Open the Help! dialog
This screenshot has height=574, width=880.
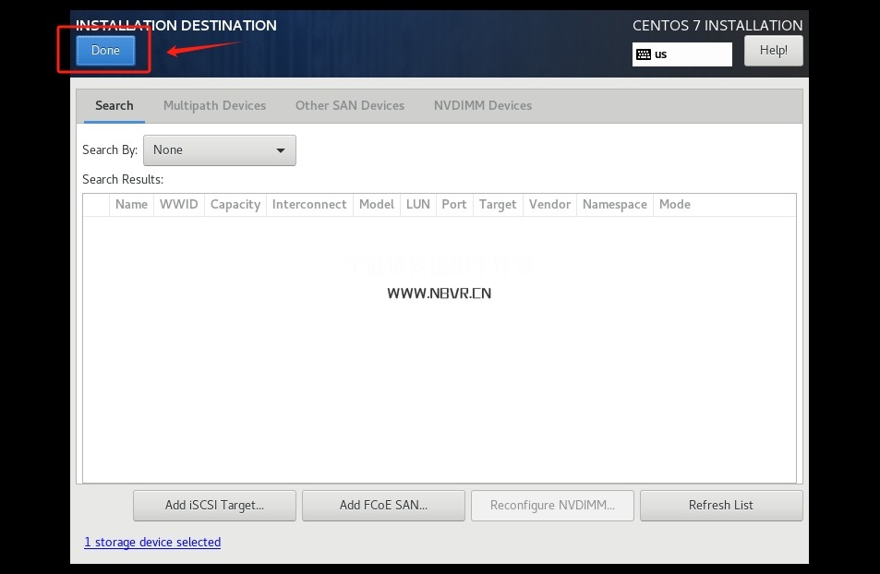(x=773, y=51)
